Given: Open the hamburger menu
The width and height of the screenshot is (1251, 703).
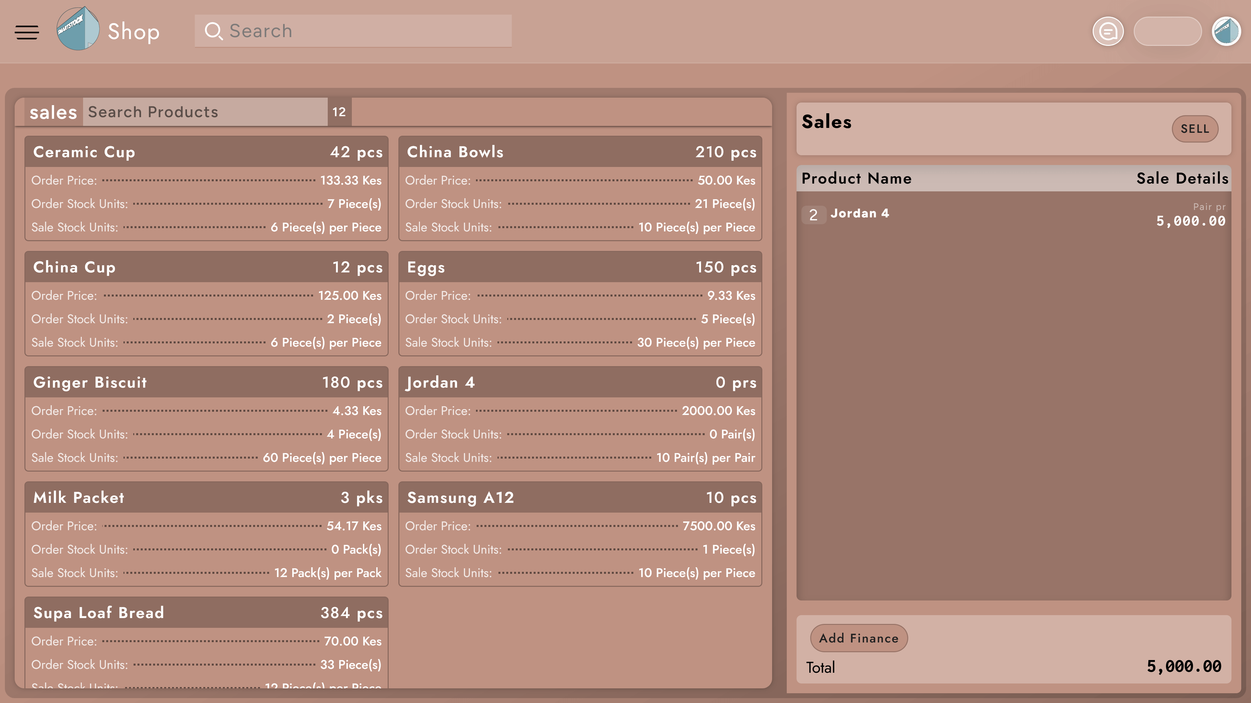Looking at the screenshot, I should tap(27, 32).
